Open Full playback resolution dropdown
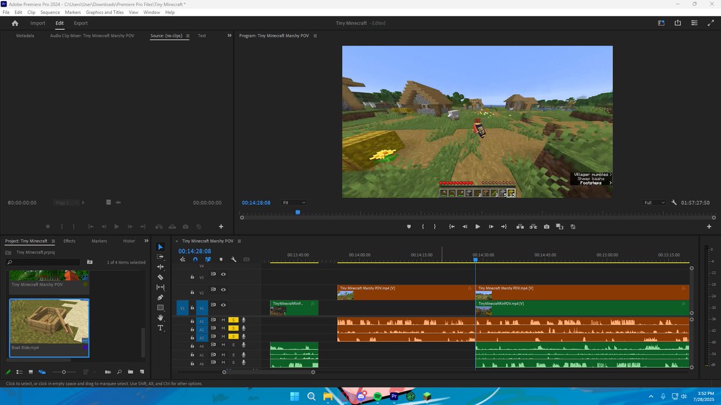 click(x=654, y=203)
